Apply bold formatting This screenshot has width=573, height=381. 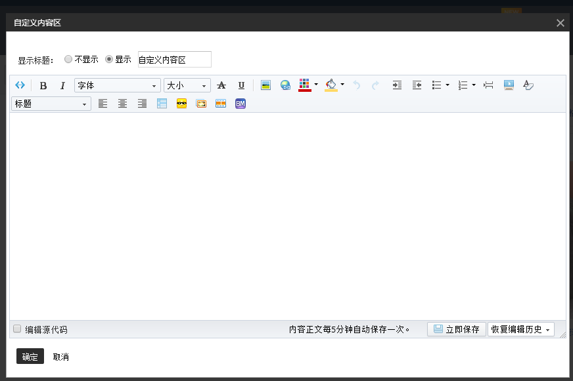pyautogui.click(x=43, y=85)
